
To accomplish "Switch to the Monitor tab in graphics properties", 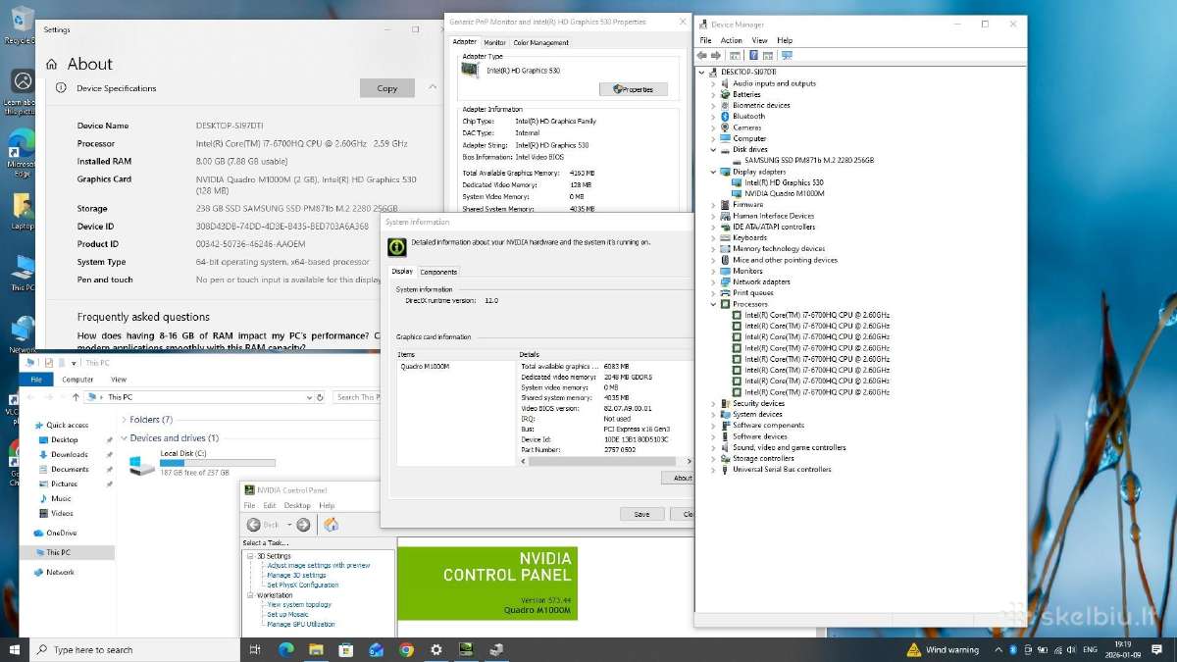I will pyautogui.click(x=495, y=42).
